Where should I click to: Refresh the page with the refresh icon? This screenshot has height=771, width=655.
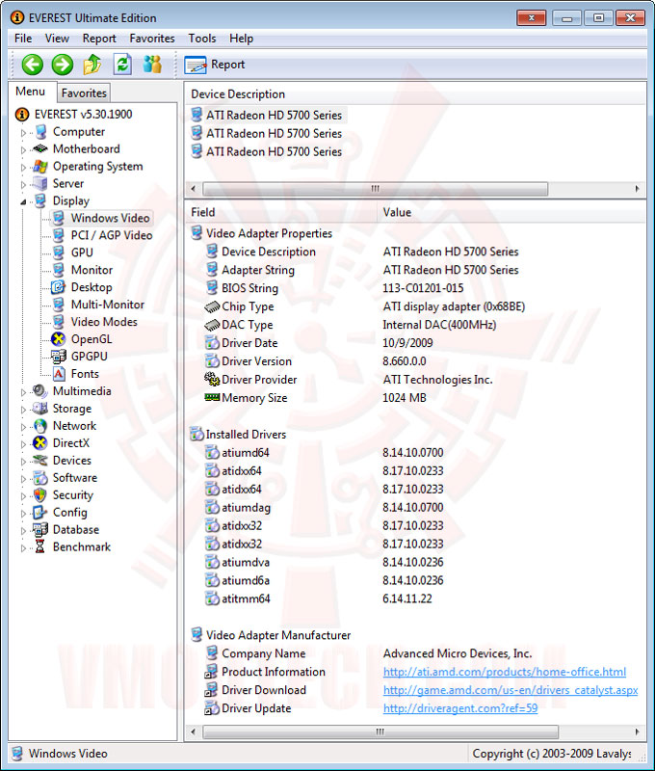click(x=122, y=65)
